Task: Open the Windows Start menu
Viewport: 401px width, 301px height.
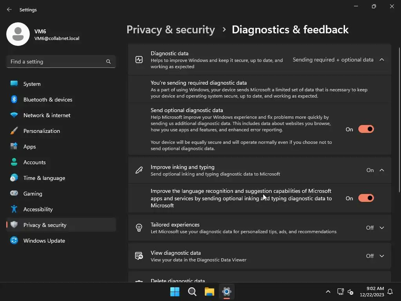Action: [x=175, y=292]
